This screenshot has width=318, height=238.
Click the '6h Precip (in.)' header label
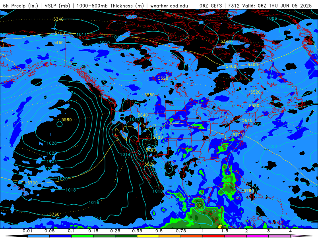click(x=21, y=6)
